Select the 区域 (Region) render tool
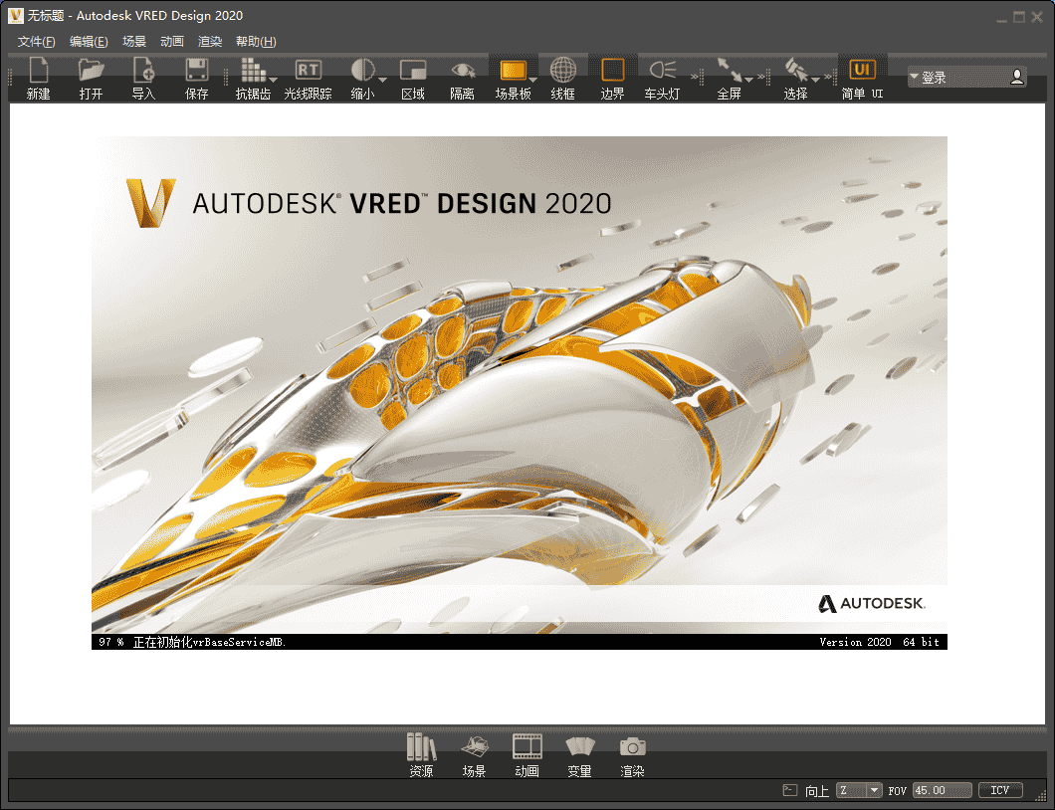The height and width of the screenshot is (810, 1055). click(412, 71)
